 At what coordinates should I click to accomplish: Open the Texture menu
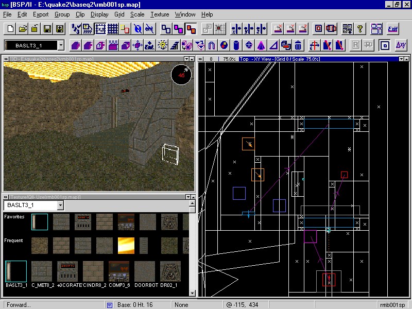160,14
